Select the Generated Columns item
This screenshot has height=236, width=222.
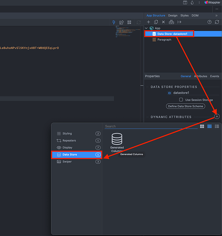point(117,143)
